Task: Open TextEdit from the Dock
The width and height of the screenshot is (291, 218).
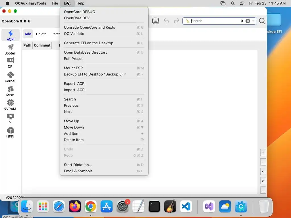Action: [x=138, y=206]
